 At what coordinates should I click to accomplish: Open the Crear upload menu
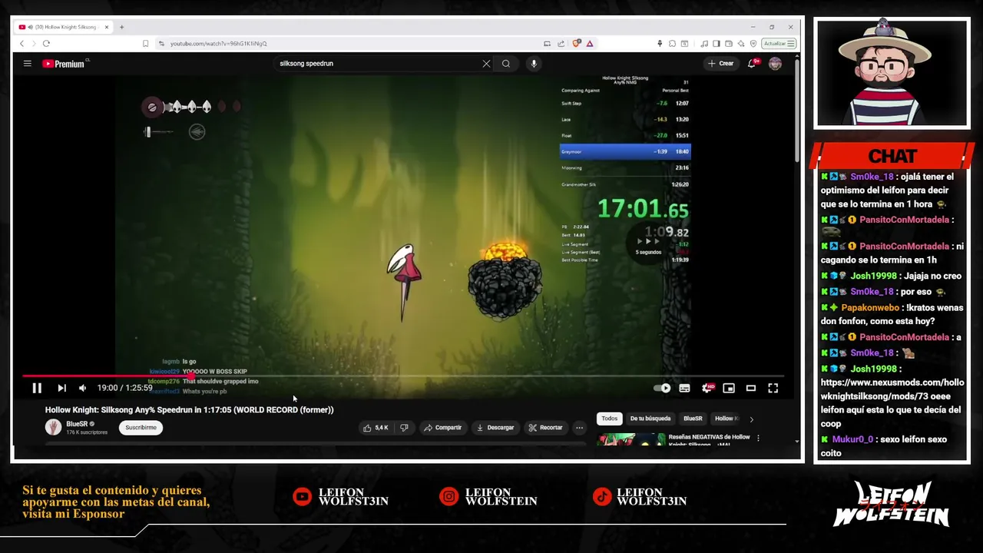pyautogui.click(x=720, y=64)
